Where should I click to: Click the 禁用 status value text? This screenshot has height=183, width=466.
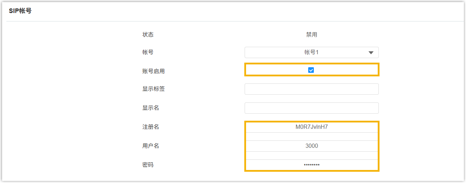(x=311, y=35)
